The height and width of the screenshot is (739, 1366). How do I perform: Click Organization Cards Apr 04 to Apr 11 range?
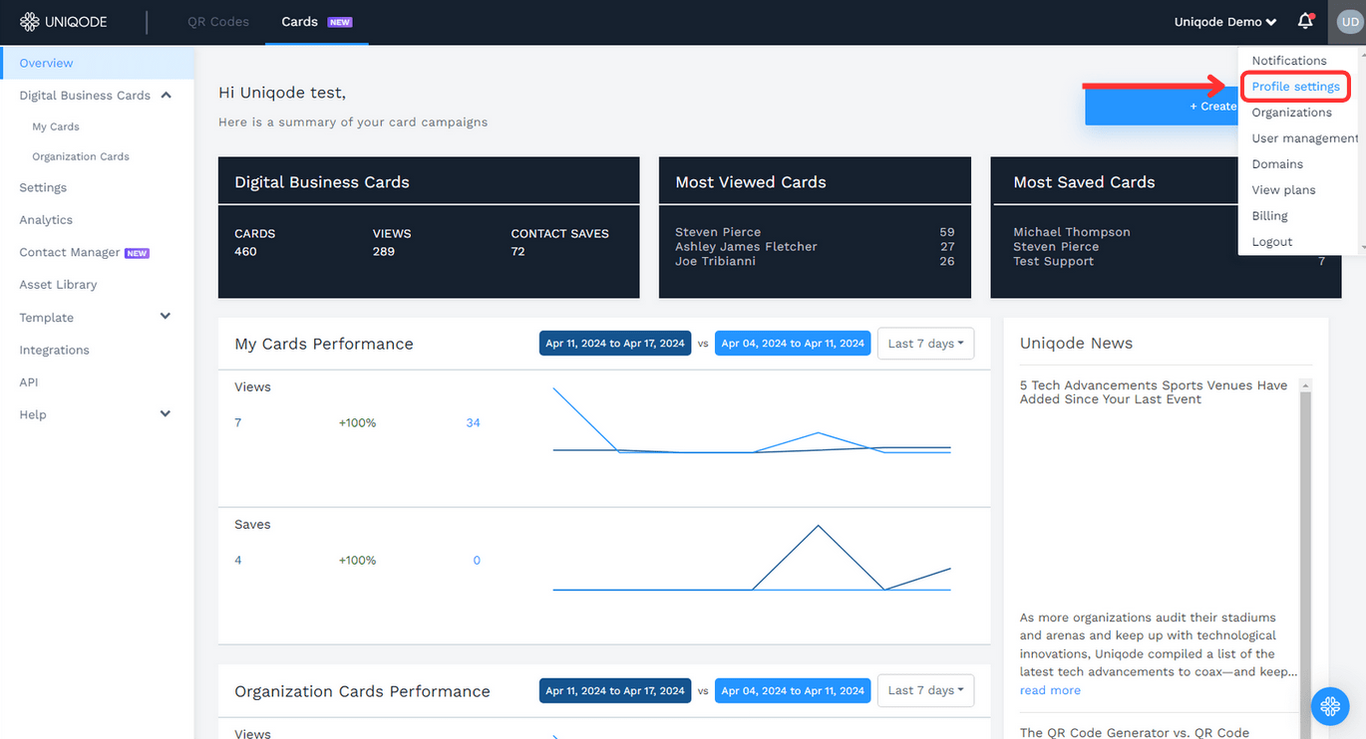point(793,690)
